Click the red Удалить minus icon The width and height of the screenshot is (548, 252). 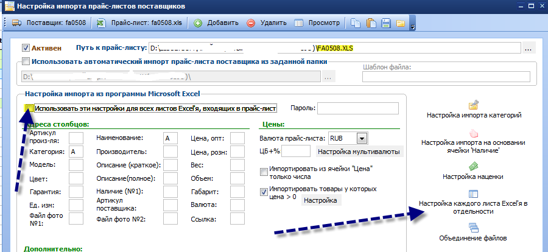point(251,23)
